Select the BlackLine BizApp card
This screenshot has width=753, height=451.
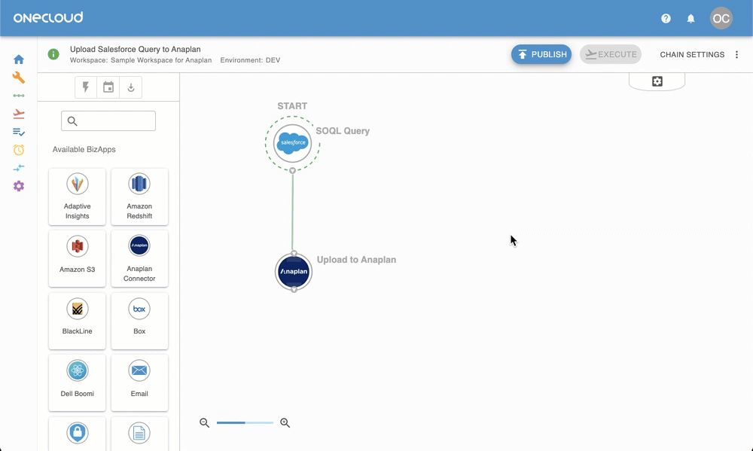78,321
